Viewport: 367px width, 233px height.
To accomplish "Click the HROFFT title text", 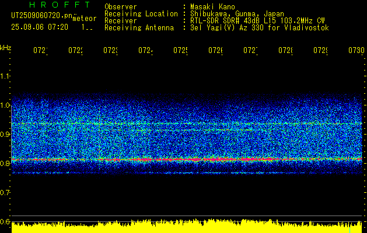I will pyautogui.click(x=60, y=5).
